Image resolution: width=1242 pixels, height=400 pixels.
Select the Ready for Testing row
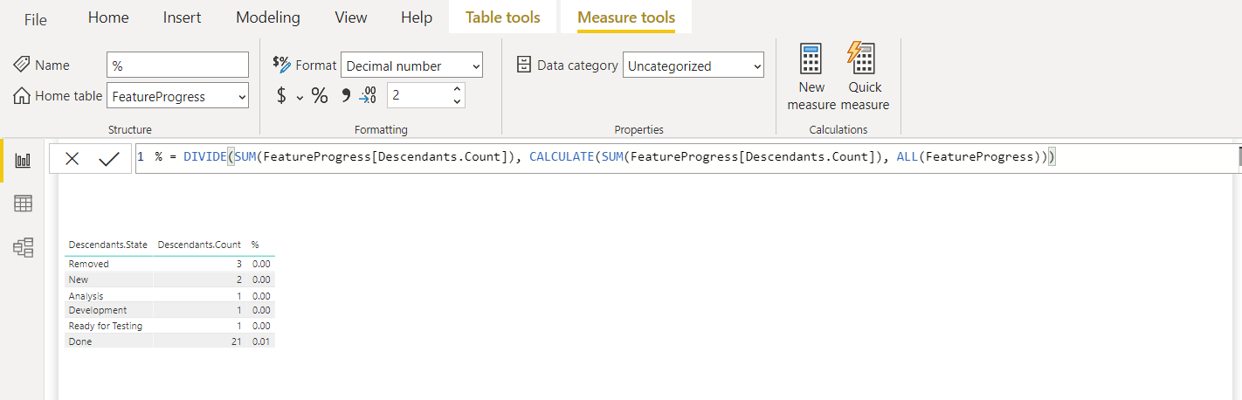tap(170, 326)
